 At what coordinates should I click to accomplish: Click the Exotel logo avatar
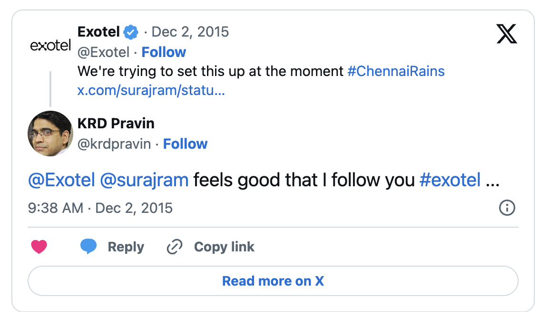point(50,46)
